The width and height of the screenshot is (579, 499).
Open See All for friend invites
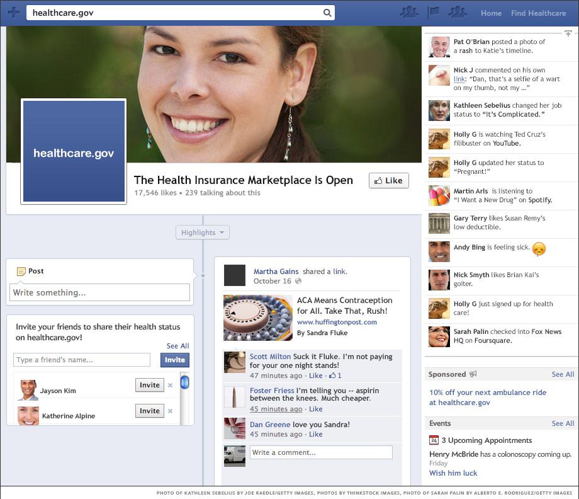pyautogui.click(x=177, y=346)
